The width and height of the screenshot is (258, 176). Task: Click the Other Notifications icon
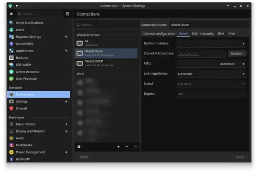[x=11, y=22]
